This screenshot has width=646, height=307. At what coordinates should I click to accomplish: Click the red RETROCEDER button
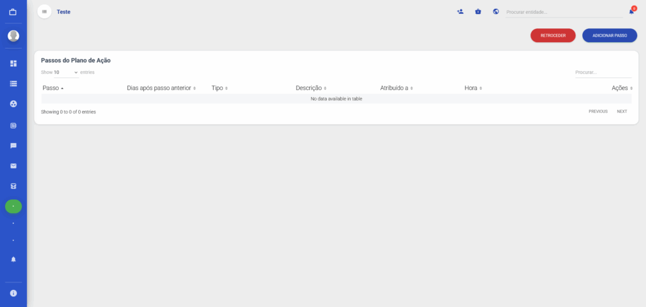coord(553,35)
